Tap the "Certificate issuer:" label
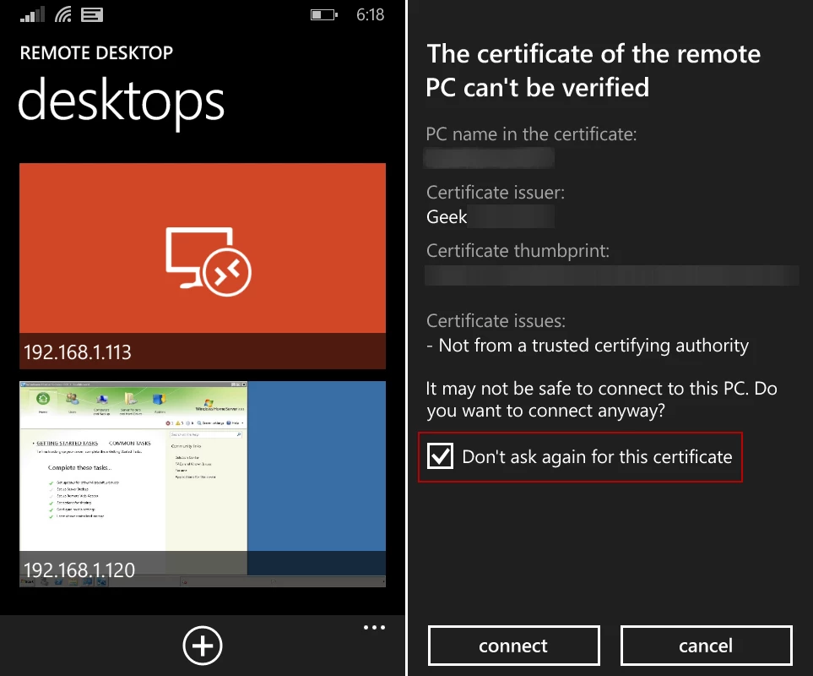Screen dimensions: 813x676 click(x=496, y=193)
